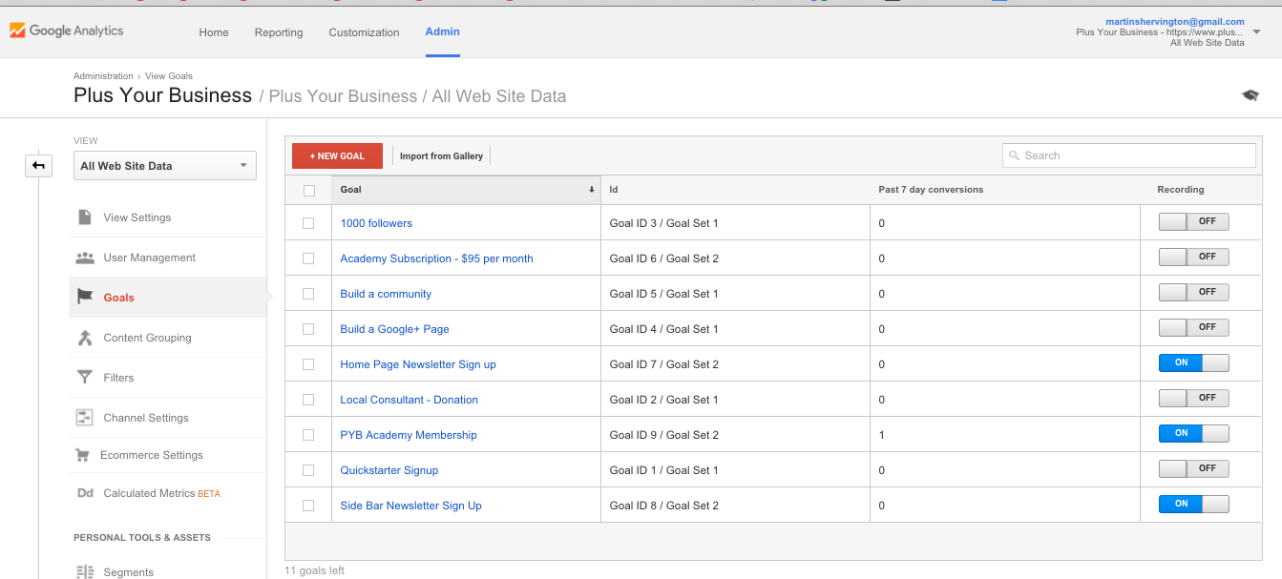Enable recording for Academy Subscription goal

point(1194,257)
